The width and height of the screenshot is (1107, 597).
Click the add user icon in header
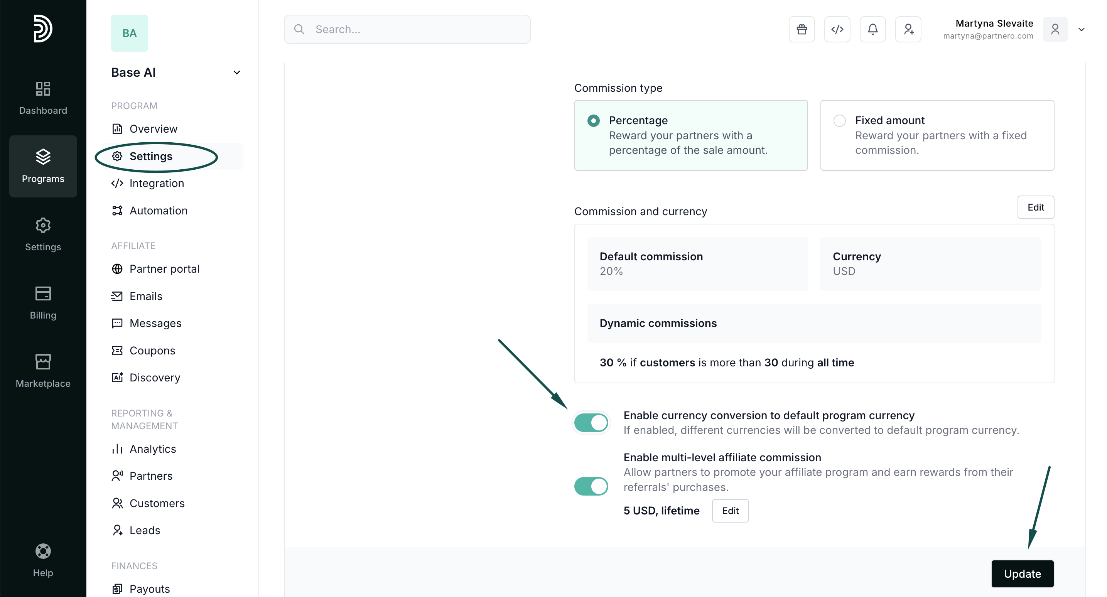pos(908,29)
